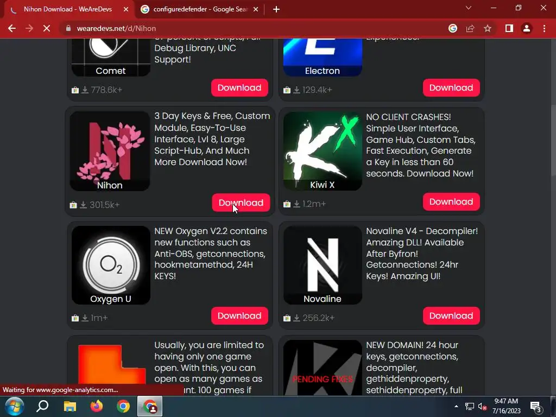The width and height of the screenshot is (556, 417).
Task: Open the notification center
Action: [x=536, y=407]
